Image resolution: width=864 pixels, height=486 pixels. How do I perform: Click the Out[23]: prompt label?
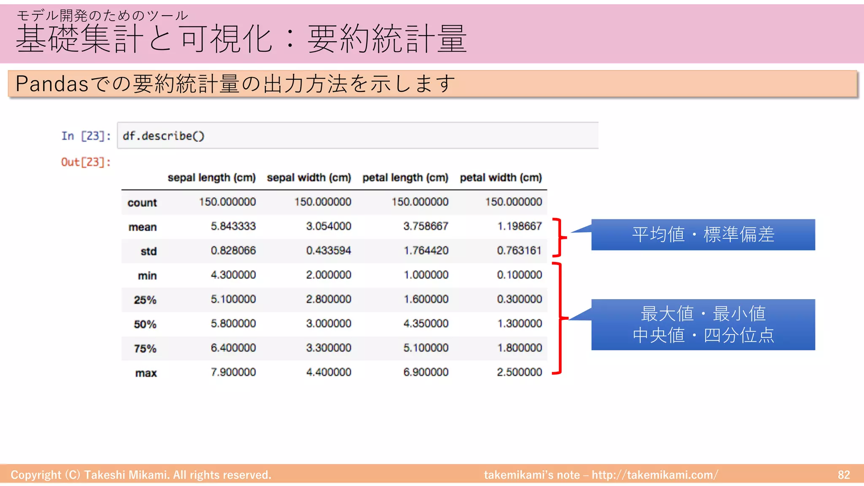coord(86,162)
